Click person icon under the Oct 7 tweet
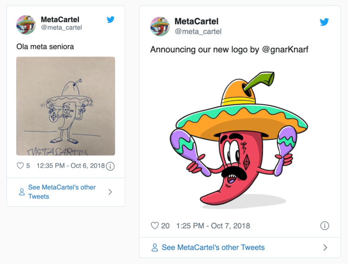Image resolution: width=348 pixels, height=264 pixels. click(x=155, y=248)
